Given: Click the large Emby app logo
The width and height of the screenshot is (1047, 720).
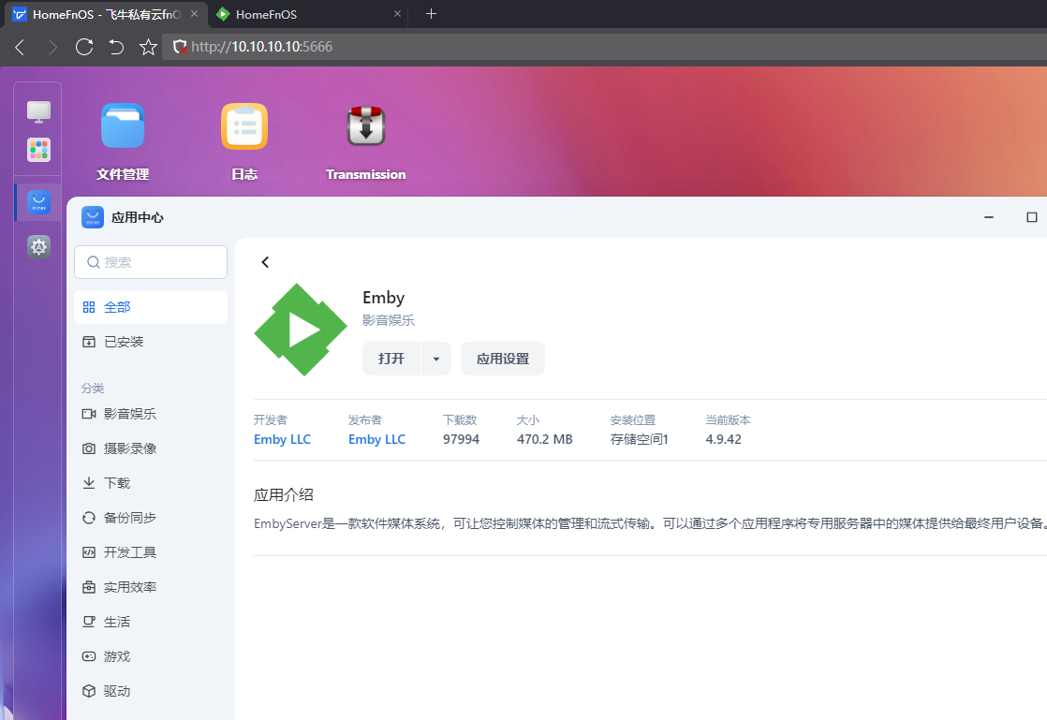Looking at the screenshot, I should tap(301, 330).
